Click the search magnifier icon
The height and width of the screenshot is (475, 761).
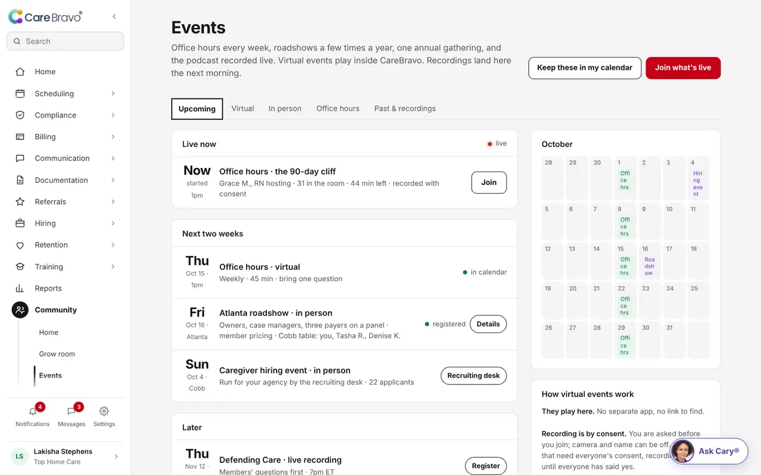17,41
